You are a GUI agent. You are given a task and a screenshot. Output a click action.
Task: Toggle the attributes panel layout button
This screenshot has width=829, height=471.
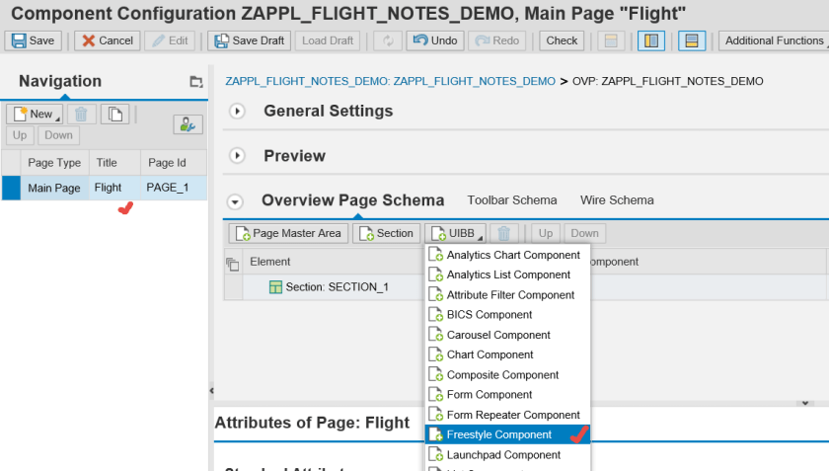click(691, 40)
